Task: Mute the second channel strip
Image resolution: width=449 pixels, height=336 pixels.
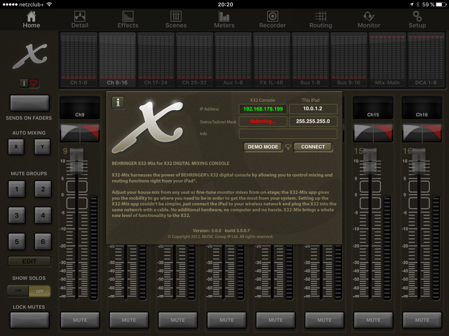Action: coord(129,320)
